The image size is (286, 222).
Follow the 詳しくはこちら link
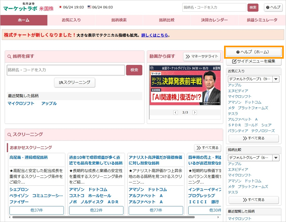[154, 35]
